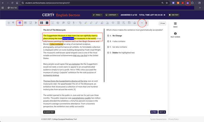Click the stop button in reader toolbar
This screenshot has width=204, height=122.
(47, 23)
